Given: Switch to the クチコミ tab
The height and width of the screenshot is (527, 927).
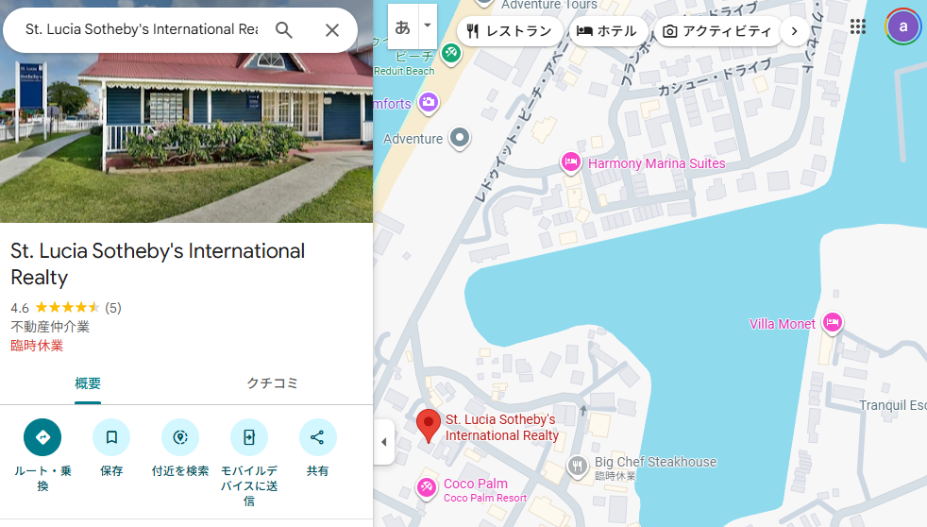Looking at the screenshot, I should [x=272, y=383].
